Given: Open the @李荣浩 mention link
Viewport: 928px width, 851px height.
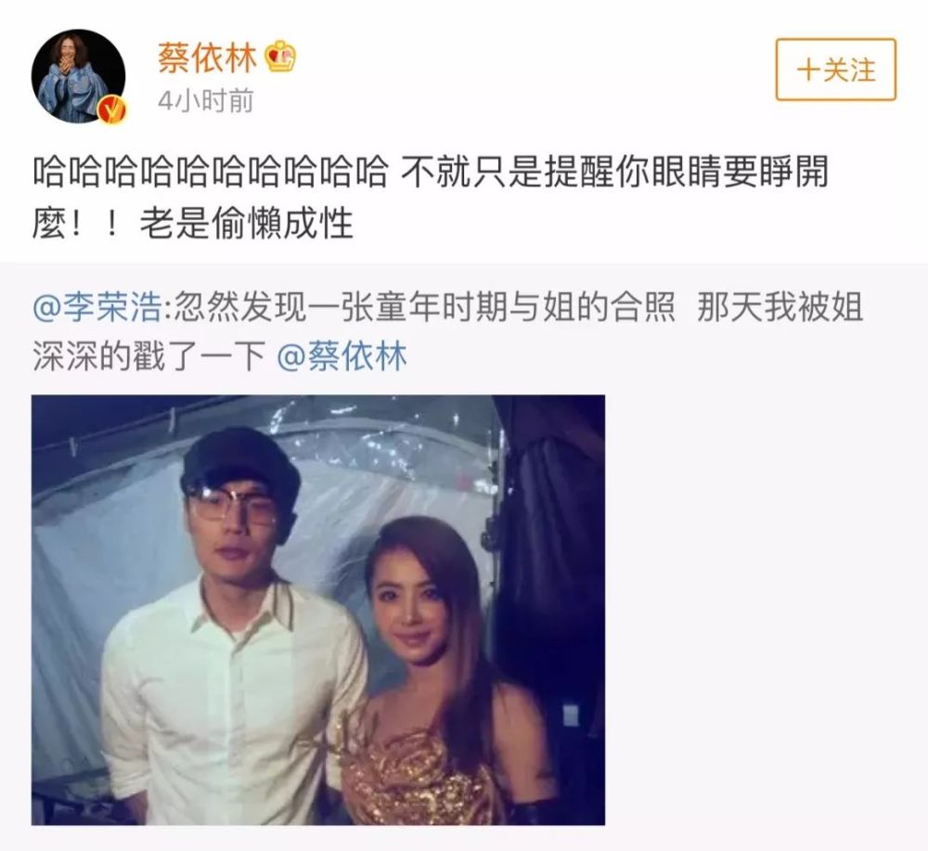Looking at the screenshot, I should 97,307.
